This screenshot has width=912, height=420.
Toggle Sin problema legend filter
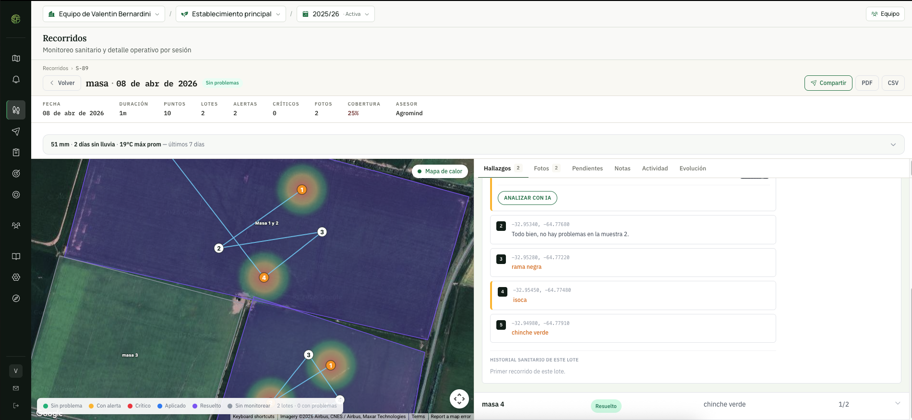[x=62, y=406]
